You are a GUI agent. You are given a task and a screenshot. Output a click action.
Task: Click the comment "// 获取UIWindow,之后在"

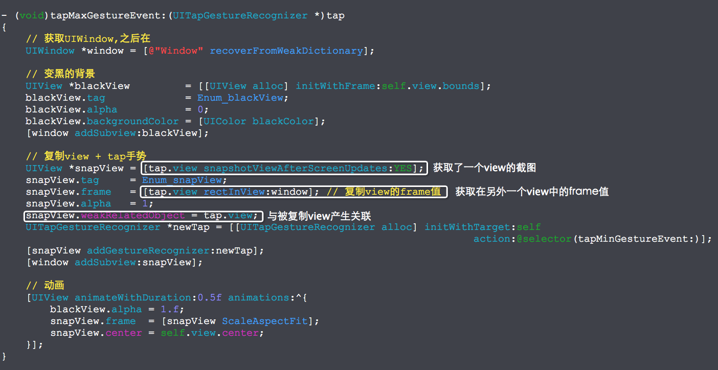88,39
